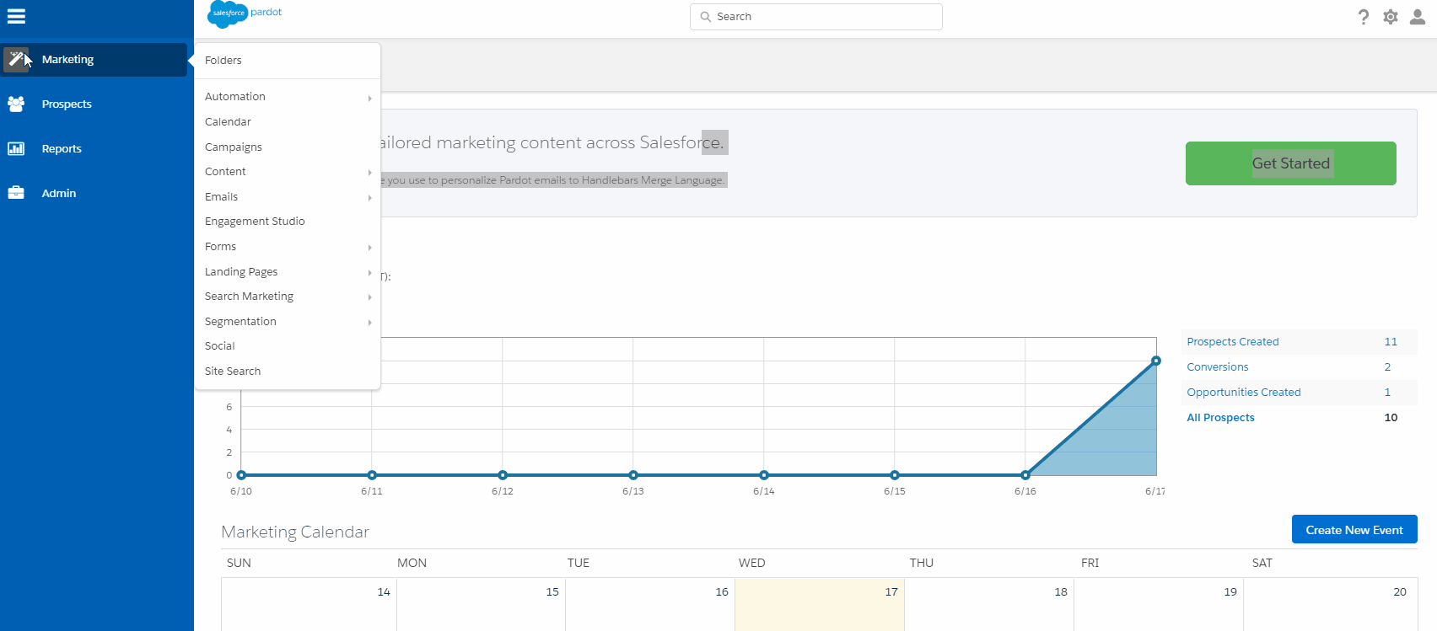Viewport: 1437px width, 631px height.
Task: Click the Salesforce Pardot logo
Action: 245,13
